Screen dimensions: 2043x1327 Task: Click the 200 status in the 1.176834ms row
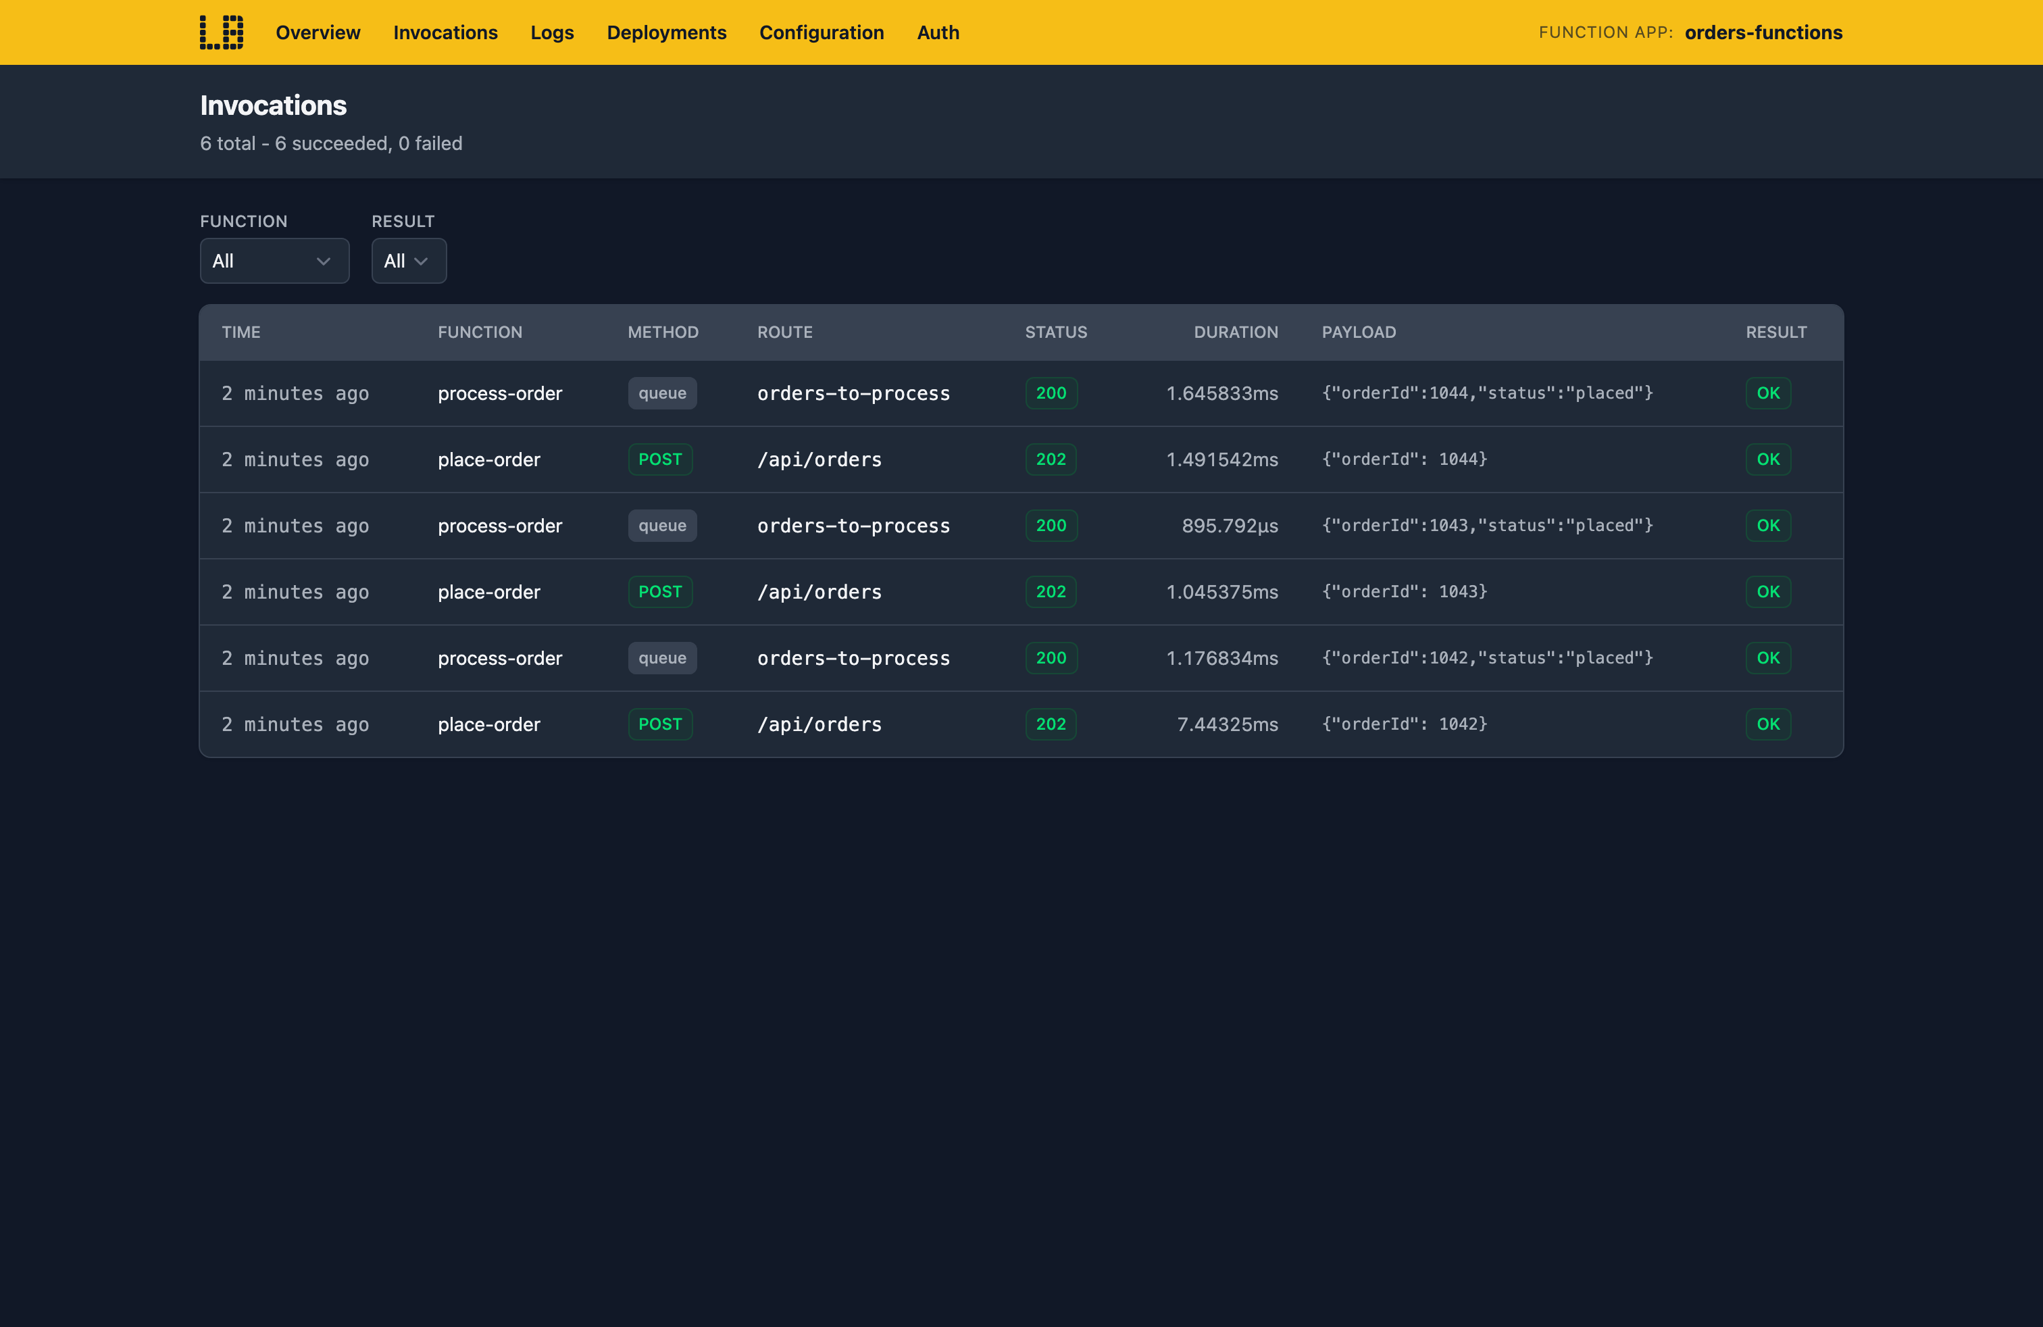[1051, 658]
